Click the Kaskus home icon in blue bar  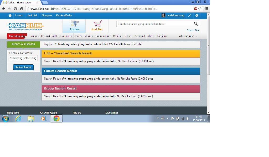pos(10,15)
